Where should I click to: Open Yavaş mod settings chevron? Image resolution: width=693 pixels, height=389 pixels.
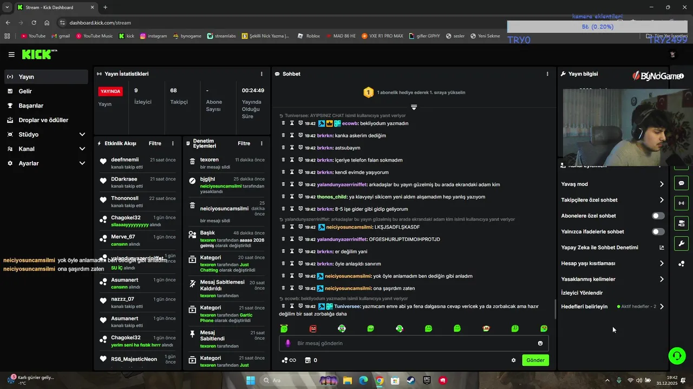662,184
